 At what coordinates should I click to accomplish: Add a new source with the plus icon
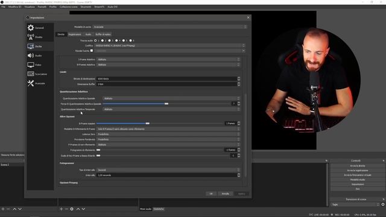click(x=61, y=209)
